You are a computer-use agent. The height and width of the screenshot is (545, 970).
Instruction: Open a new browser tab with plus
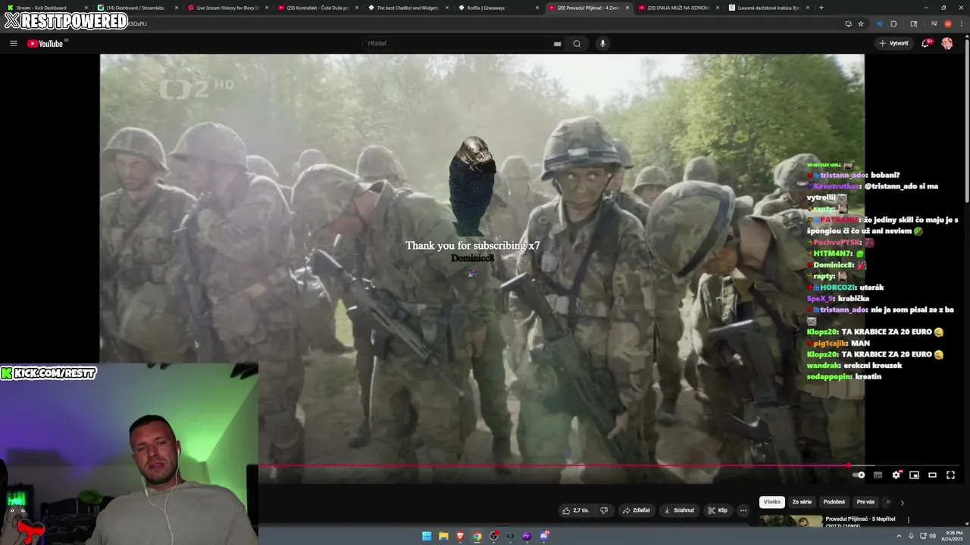pos(821,8)
